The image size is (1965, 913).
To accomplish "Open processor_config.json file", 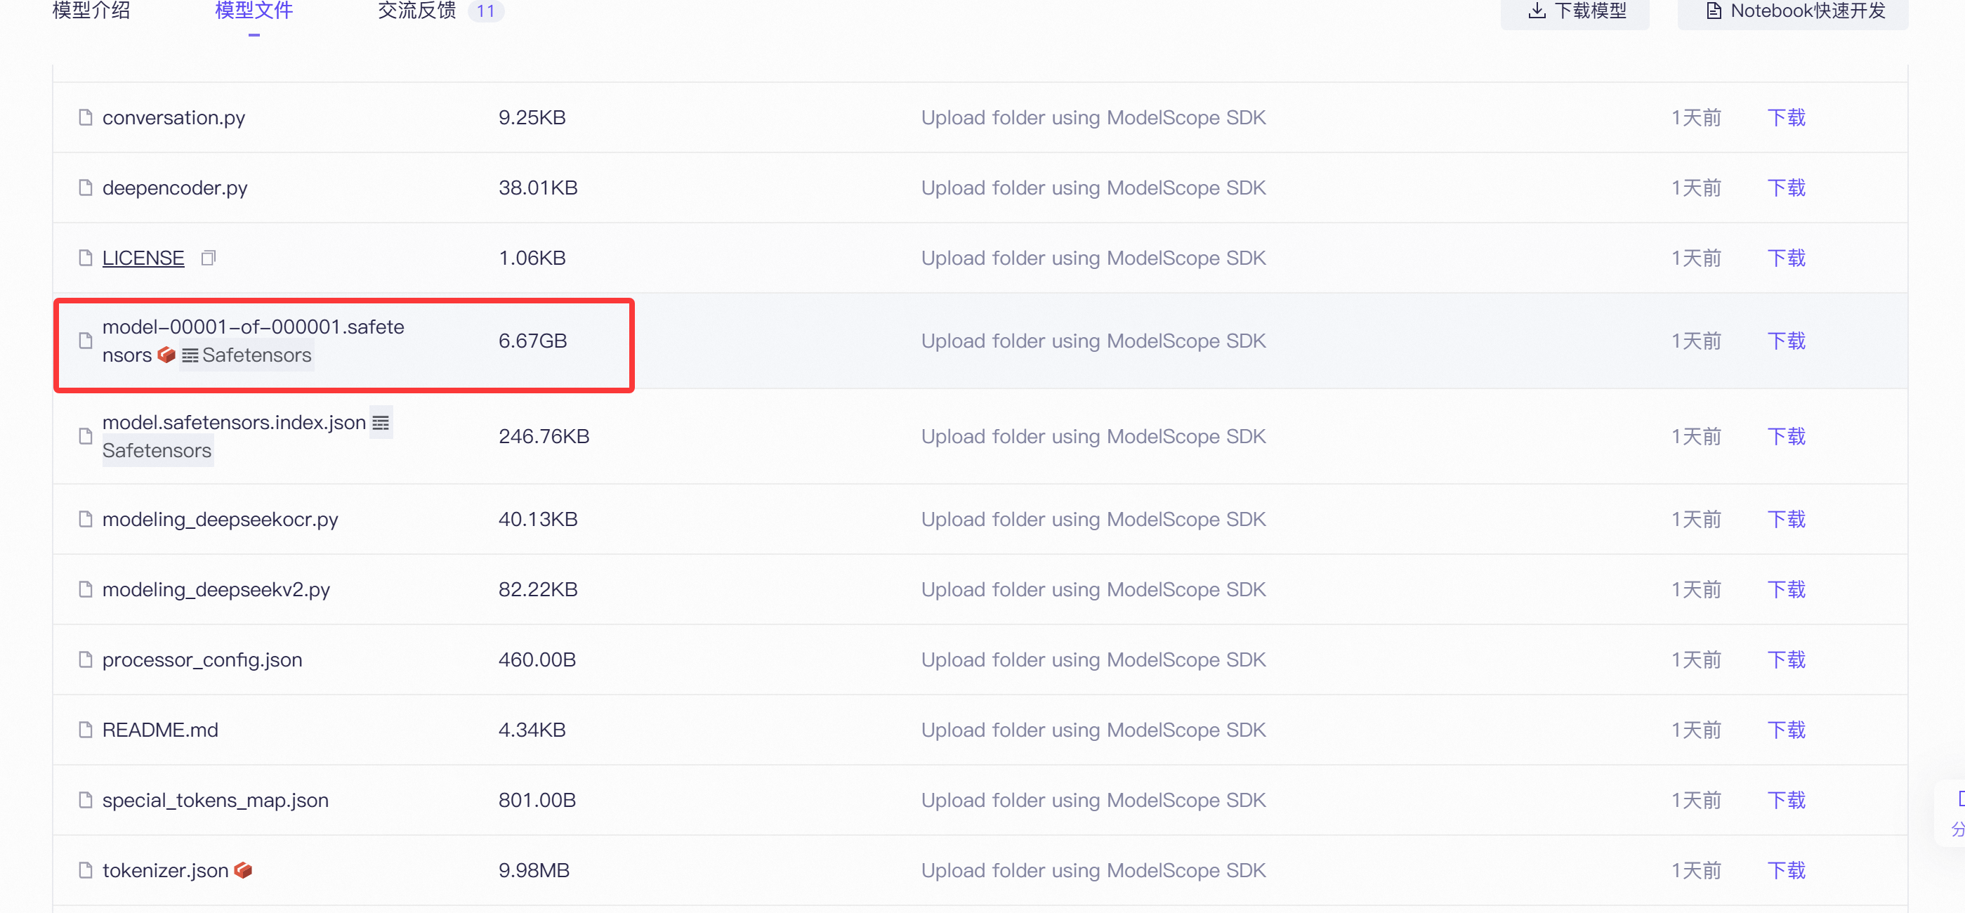I will coord(202,659).
